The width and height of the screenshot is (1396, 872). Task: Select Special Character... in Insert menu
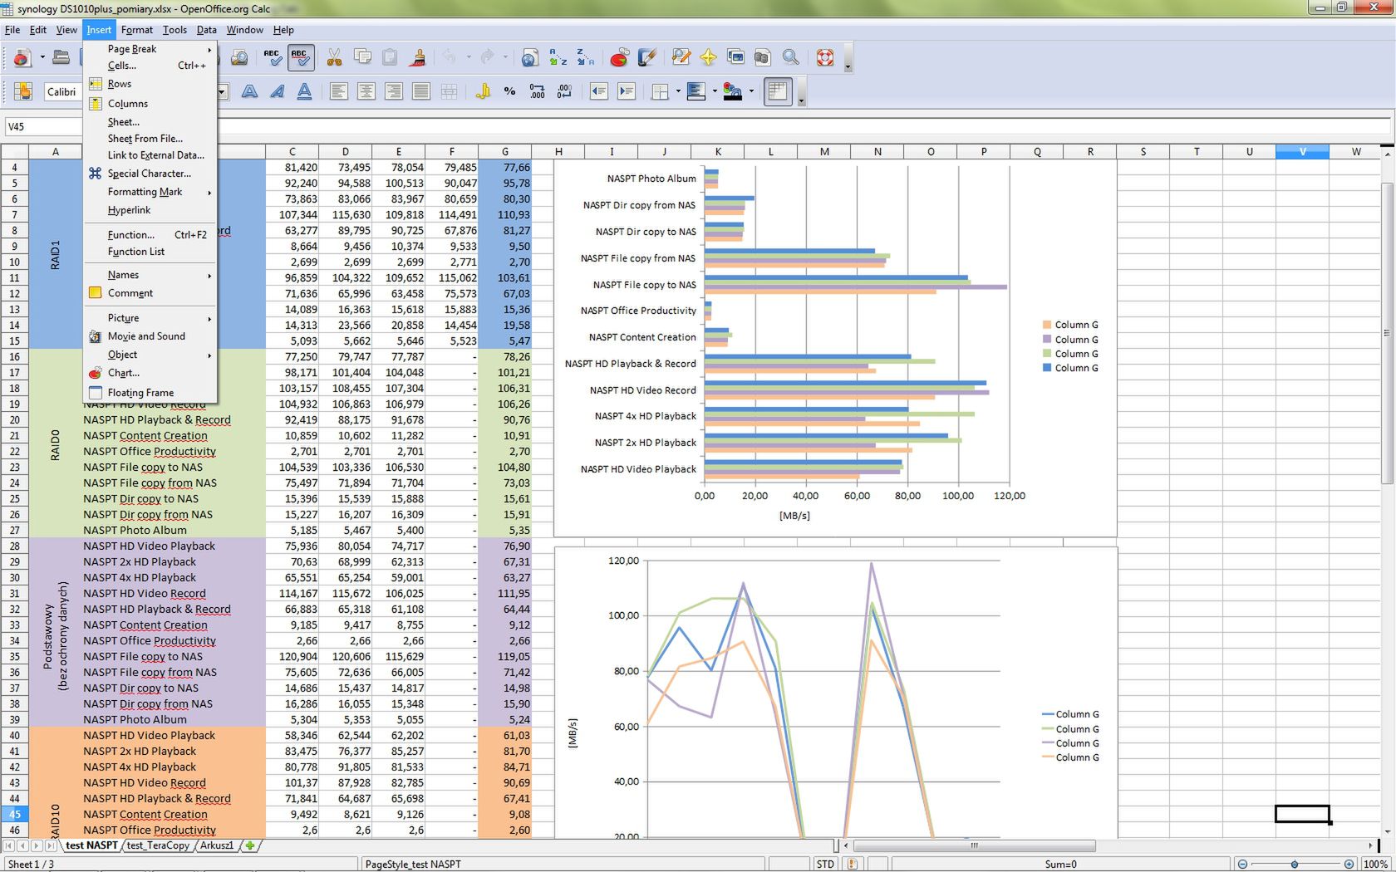pyautogui.click(x=150, y=174)
